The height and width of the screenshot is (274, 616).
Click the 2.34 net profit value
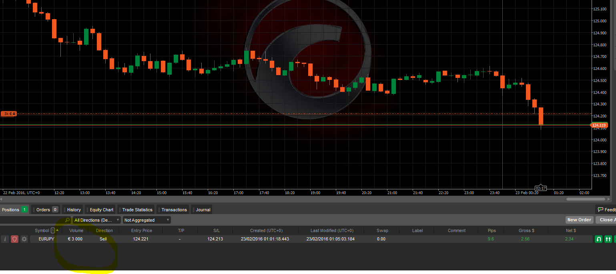pos(570,239)
